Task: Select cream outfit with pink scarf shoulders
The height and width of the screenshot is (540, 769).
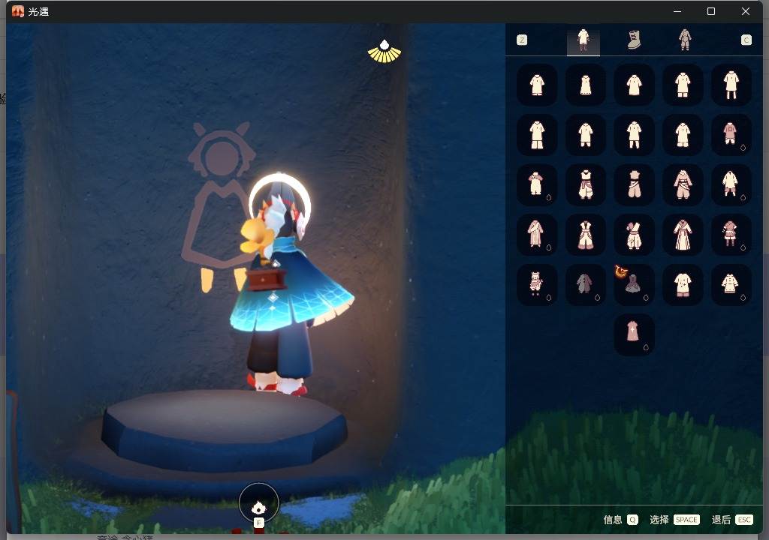Action: 537,184
